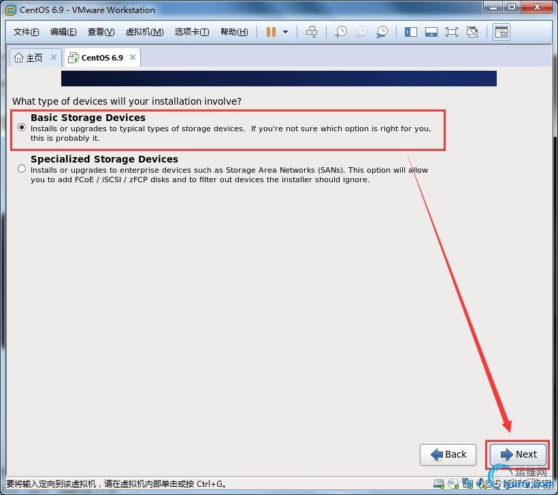Click the revert to snapshot icon
The width and height of the screenshot is (558, 495).
click(361, 32)
